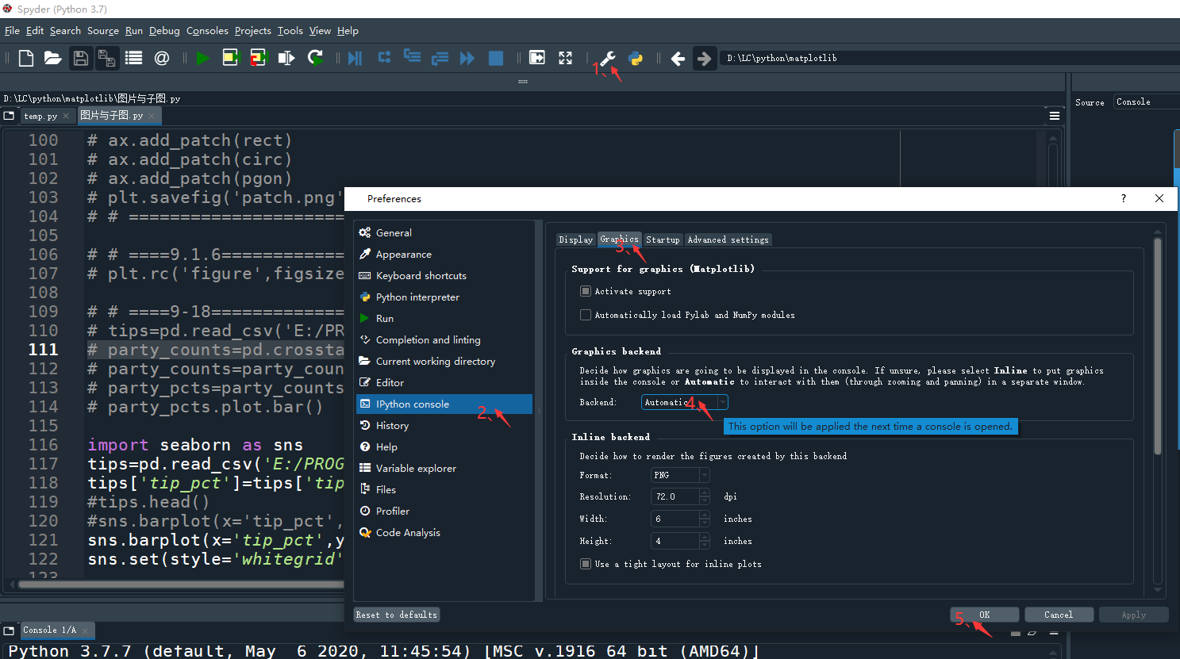Run current cell and advance to next
1180x659 pixels.
tap(258, 58)
